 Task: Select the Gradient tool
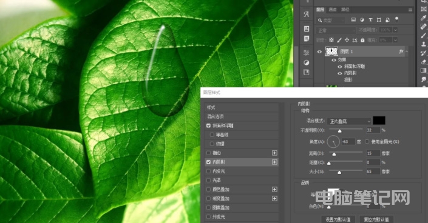[424, 71]
